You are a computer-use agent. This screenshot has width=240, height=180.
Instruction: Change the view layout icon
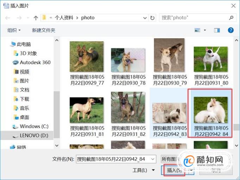click(x=197, y=30)
